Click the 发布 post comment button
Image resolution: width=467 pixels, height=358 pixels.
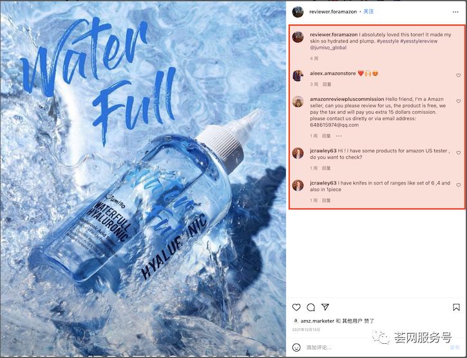(454, 347)
